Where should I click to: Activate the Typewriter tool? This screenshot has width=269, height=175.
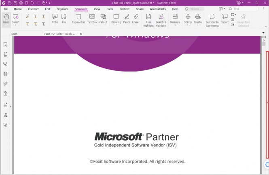point(78,19)
